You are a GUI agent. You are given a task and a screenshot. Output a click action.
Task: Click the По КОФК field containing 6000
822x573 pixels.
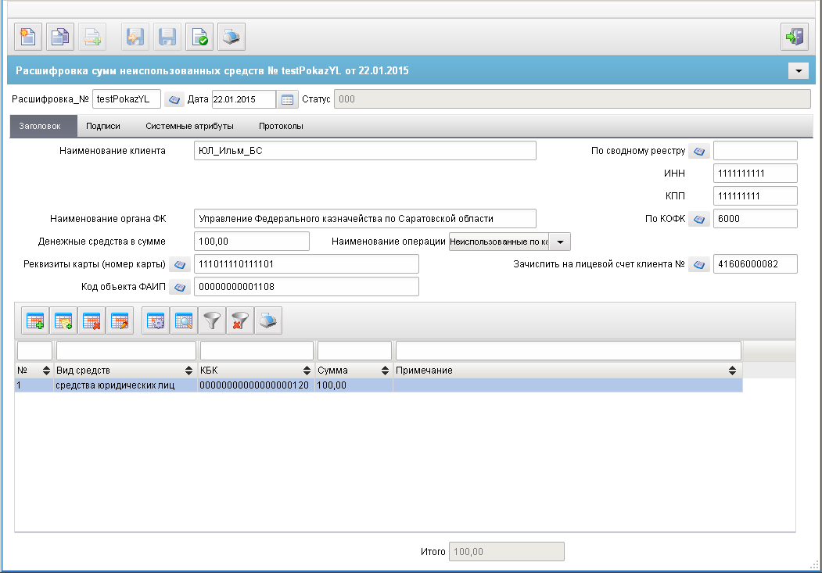tap(756, 219)
